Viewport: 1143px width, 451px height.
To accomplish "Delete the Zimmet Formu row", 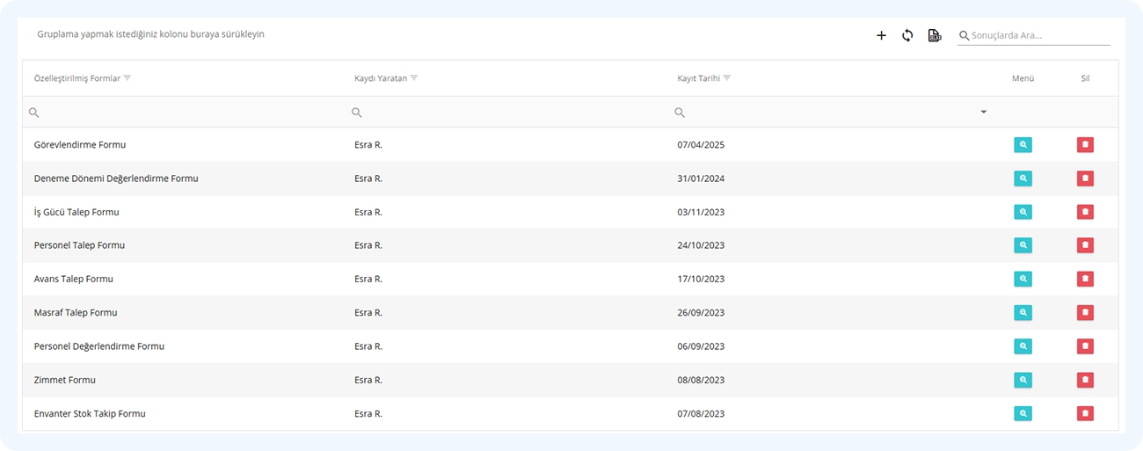I will (x=1085, y=380).
